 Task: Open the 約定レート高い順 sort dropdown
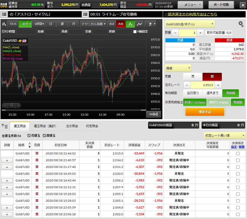225,135
